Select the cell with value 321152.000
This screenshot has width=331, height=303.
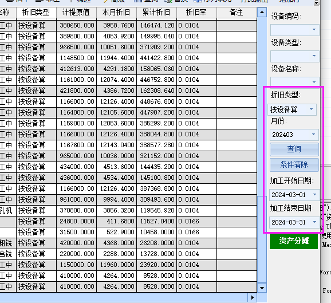(x=157, y=156)
